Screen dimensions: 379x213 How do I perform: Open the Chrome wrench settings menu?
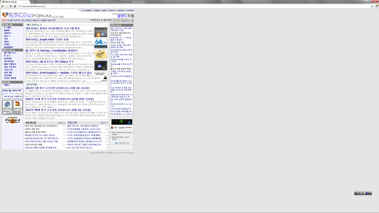(376, 6)
